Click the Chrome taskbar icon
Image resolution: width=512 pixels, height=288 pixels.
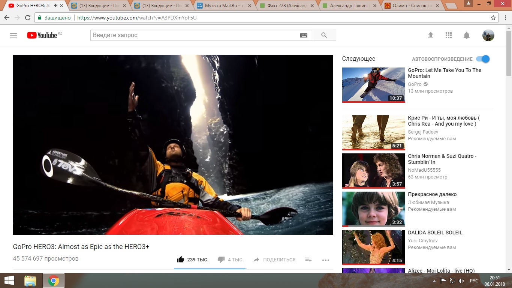[54, 280]
